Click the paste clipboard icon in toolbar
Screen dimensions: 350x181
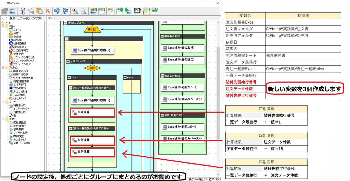coord(39,11)
